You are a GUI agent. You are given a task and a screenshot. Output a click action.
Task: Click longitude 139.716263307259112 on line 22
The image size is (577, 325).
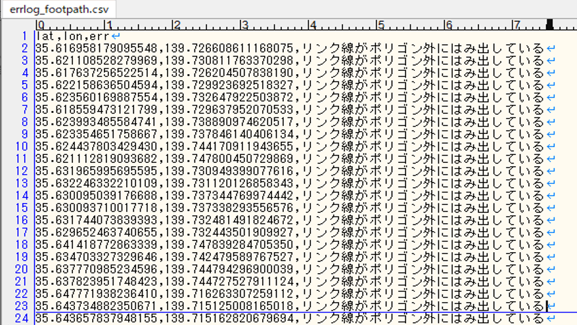(229, 293)
